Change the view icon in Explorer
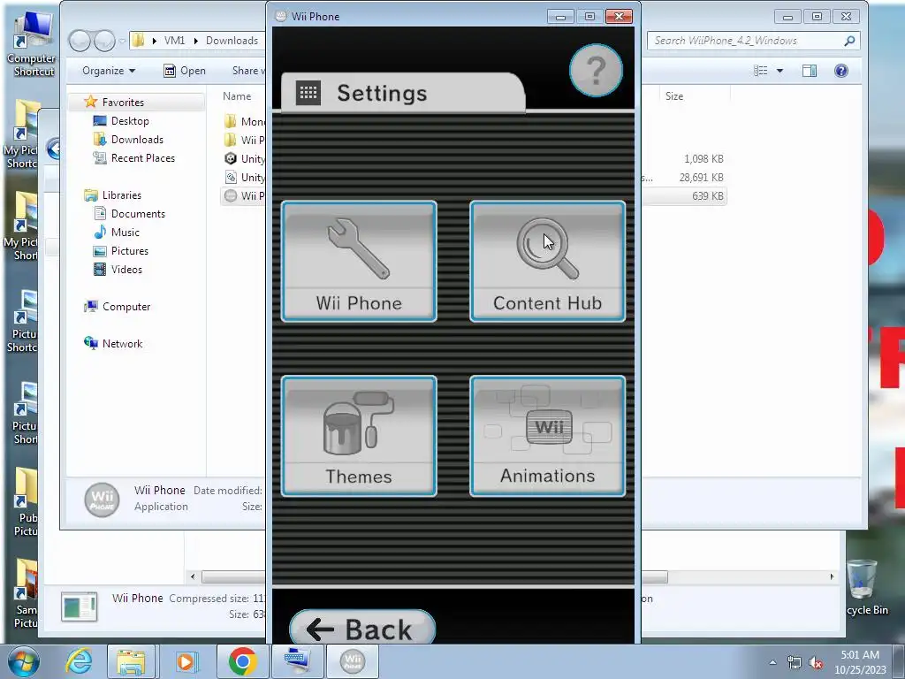Screen dimensions: 905x679 click(x=761, y=71)
